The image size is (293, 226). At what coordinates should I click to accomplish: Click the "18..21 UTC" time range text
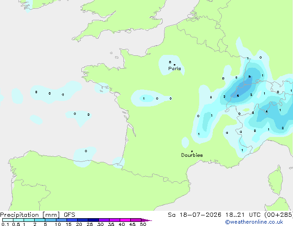click(x=243, y=215)
